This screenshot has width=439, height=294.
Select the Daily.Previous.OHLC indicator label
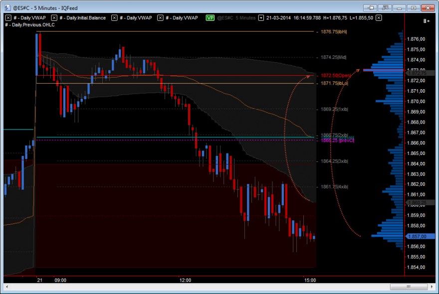pyautogui.click(x=30, y=25)
